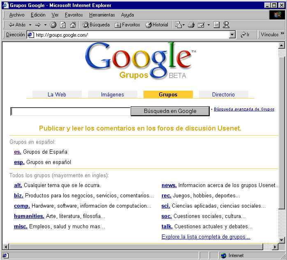Switch to Imágenes tab
This screenshot has height=260, width=287.
[113, 94]
